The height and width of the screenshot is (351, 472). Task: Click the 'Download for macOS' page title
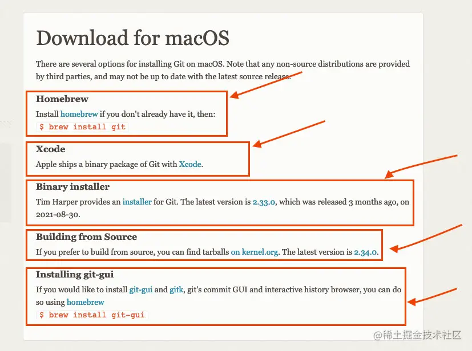coord(133,38)
